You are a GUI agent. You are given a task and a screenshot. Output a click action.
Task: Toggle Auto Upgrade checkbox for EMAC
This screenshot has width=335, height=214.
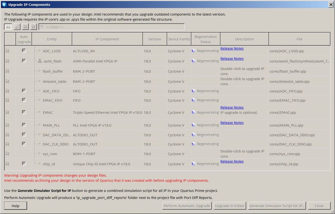pos(24,112)
